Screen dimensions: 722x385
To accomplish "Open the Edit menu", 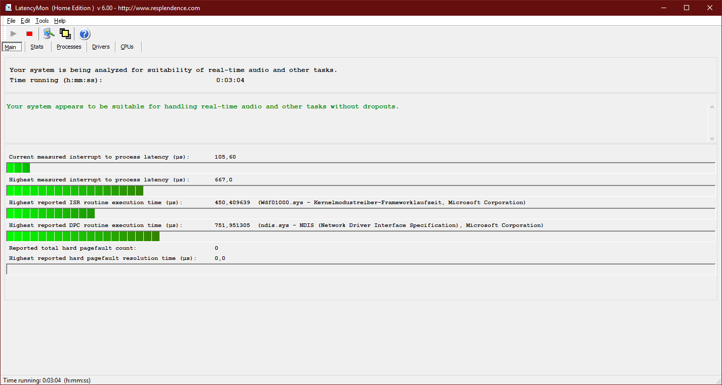I will point(25,21).
